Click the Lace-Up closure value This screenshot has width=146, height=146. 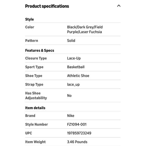74,58
